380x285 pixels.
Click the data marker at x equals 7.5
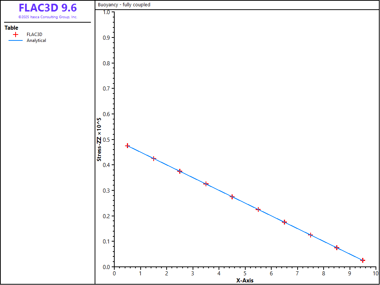[x=311, y=235]
